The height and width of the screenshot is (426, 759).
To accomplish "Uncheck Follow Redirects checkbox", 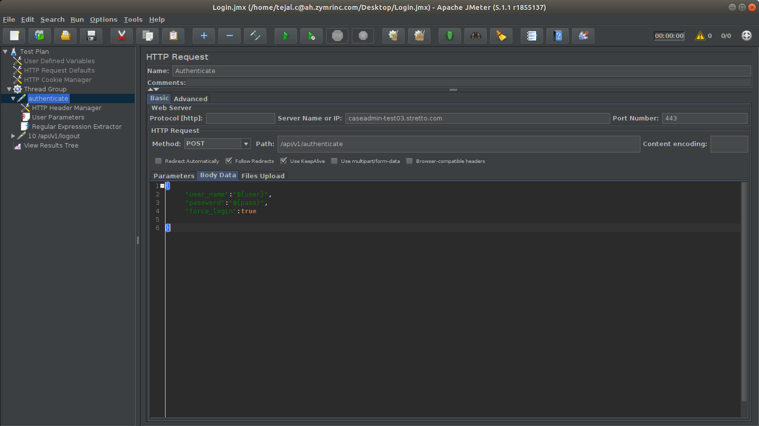I will click(229, 161).
